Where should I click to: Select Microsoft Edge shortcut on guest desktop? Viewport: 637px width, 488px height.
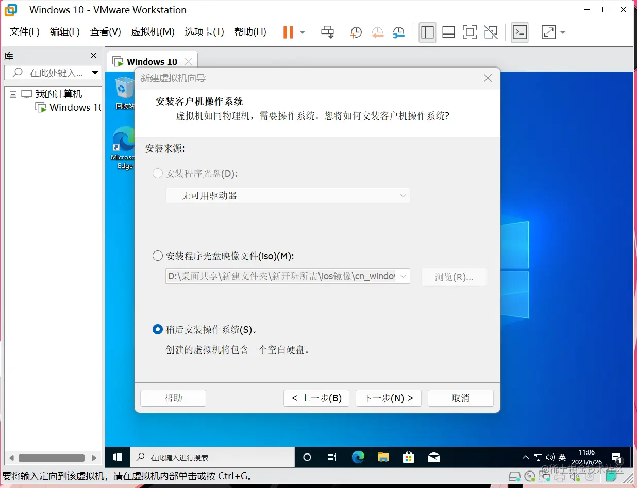pyautogui.click(x=124, y=148)
